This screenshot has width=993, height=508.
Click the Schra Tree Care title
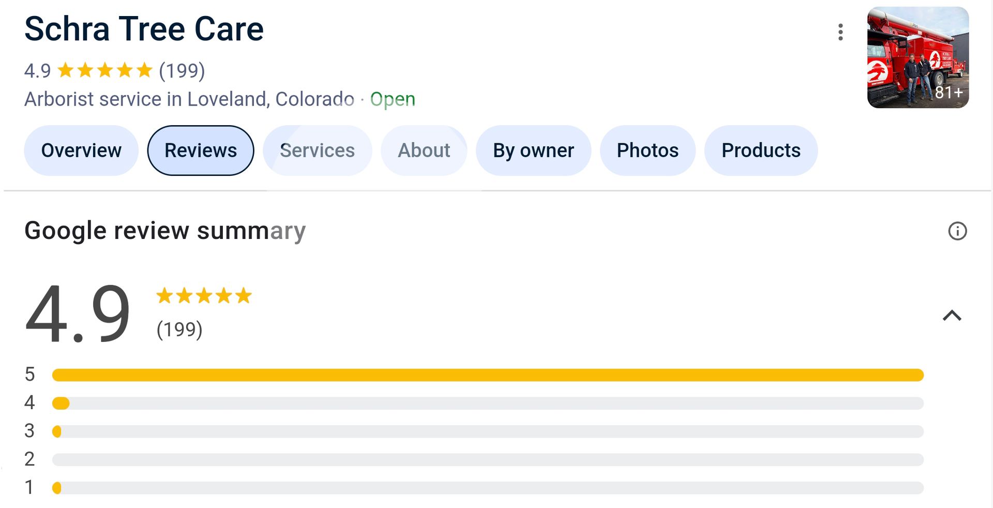(x=144, y=29)
